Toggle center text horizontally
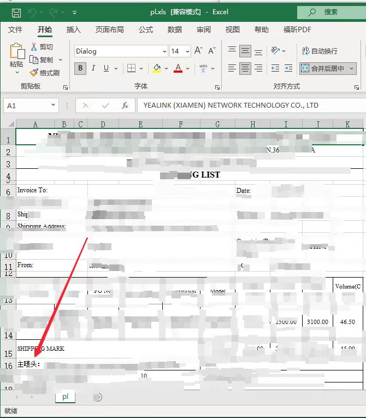Image resolution: width=366 pixels, height=418 pixels. pos(245,68)
